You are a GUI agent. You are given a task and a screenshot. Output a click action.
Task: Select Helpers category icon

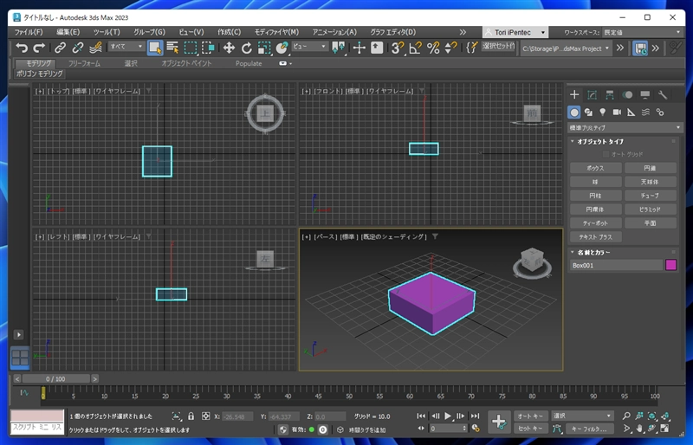(631, 113)
